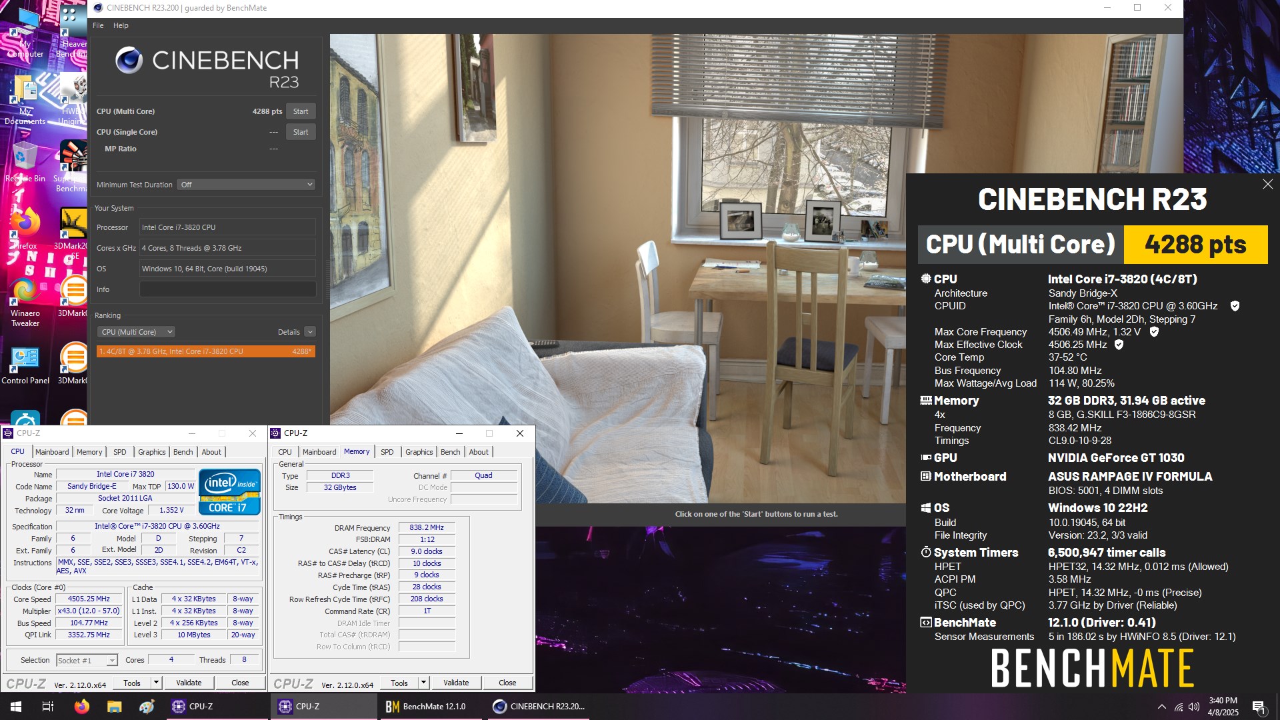Launch the 3DMark icon beside Winaero Tweaker

coord(73,297)
